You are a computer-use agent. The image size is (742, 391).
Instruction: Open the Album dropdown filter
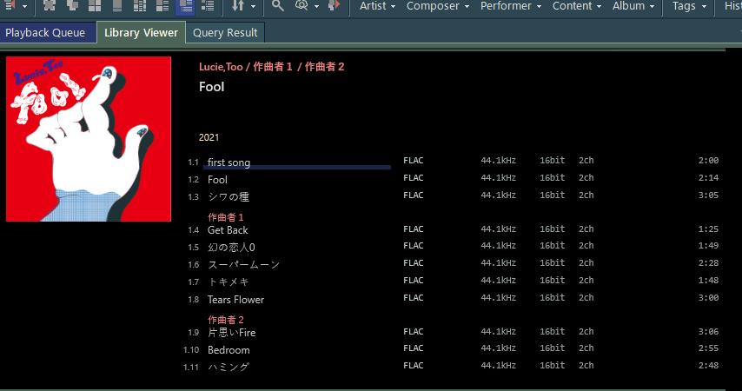click(x=633, y=6)
